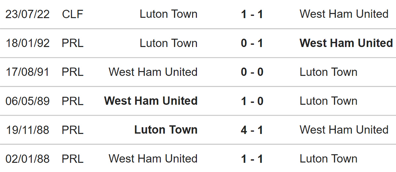Image resolution: width=396 pixels, height=172 pixels.
Task: Click bold West Ham United in 18/01/92 row
Action: point(346,43)
